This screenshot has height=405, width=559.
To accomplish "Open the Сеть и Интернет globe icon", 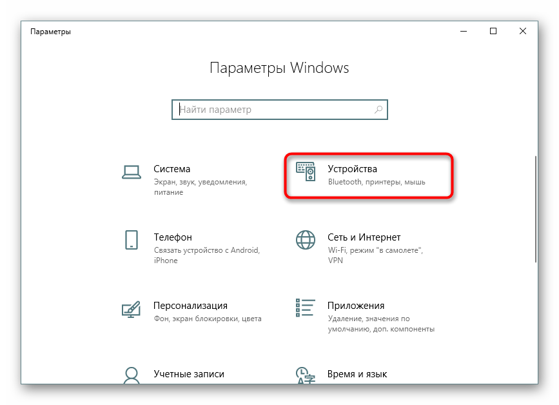I will click(306, 240).
